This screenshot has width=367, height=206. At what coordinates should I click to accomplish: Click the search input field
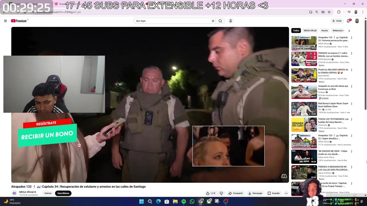pos(172,21)
